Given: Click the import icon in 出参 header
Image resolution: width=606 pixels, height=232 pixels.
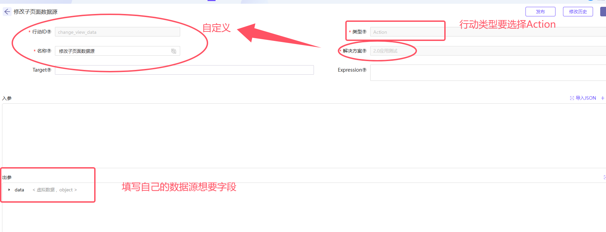Looking at the screenshot, I should pyautogui.click(x=605, y=177).
